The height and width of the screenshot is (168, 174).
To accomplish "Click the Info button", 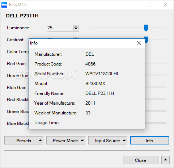I will pos(150,140).
